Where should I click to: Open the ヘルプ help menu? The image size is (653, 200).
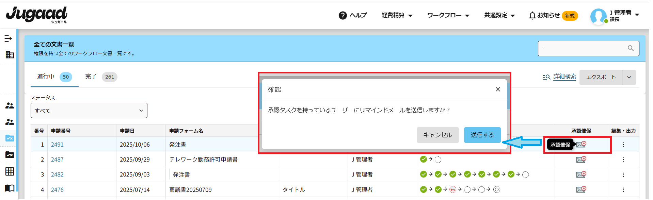pyautogui.click(x=353, y=15)
